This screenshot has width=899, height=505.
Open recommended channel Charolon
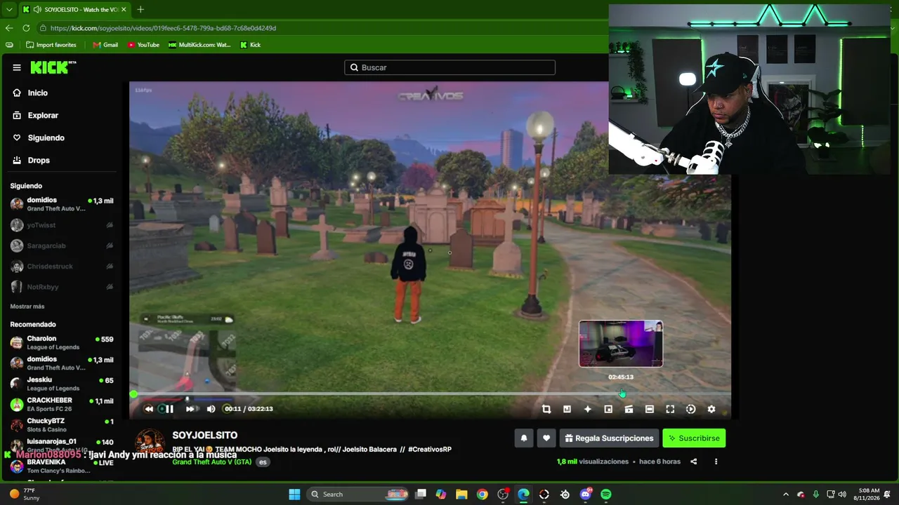click(62, 342)
